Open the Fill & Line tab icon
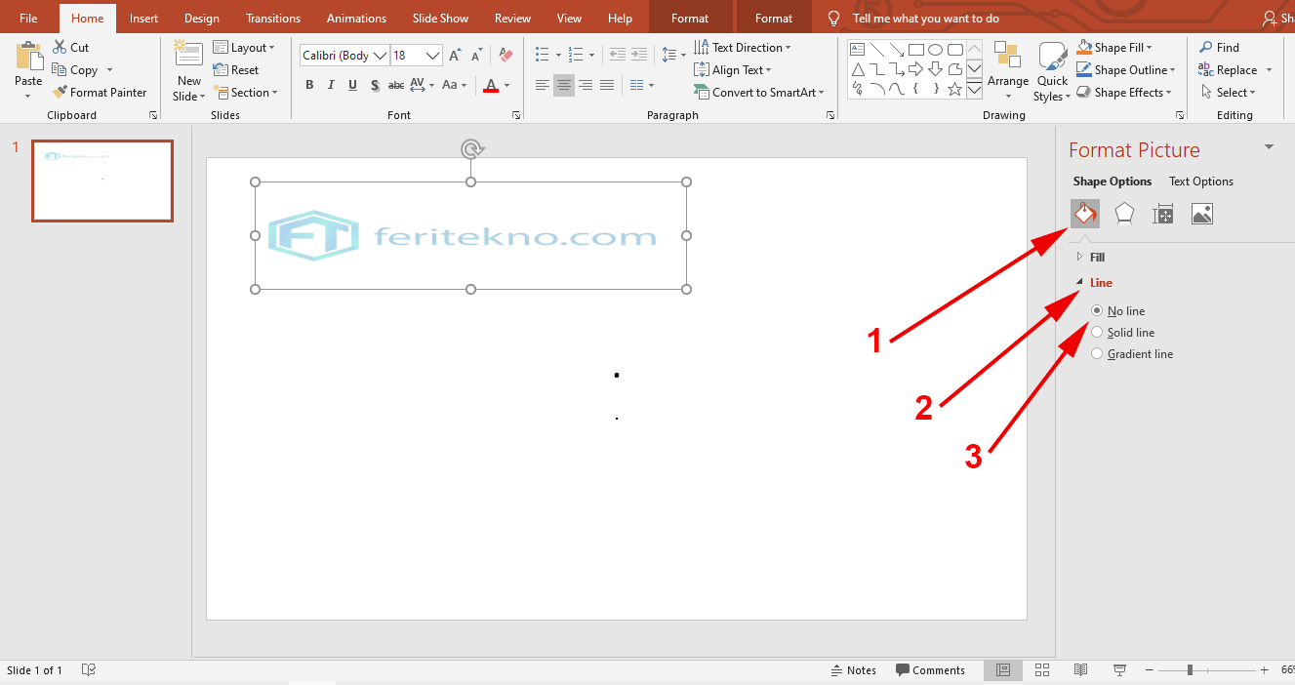 click(x=1085, y=214)
